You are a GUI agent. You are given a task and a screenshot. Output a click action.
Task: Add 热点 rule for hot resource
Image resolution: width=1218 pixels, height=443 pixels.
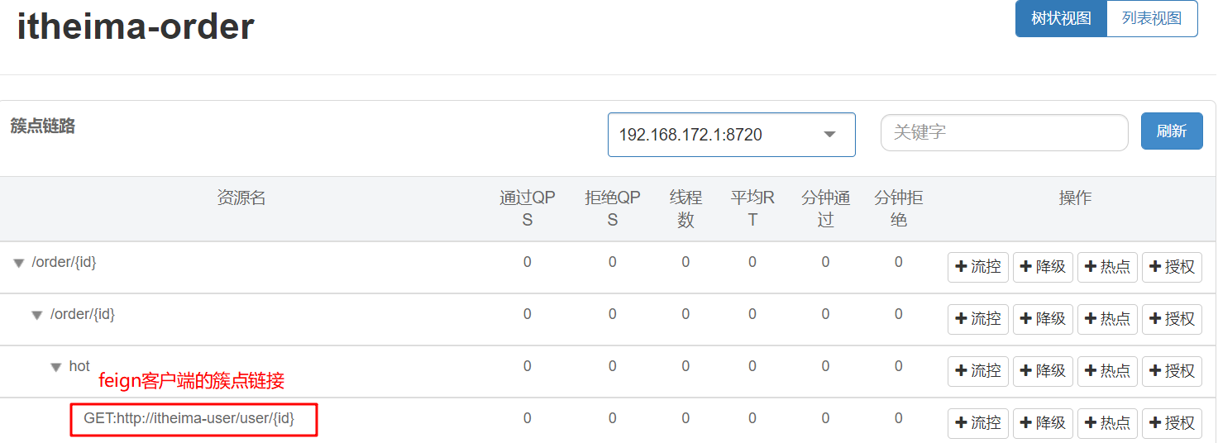[x=1107, y=371]
